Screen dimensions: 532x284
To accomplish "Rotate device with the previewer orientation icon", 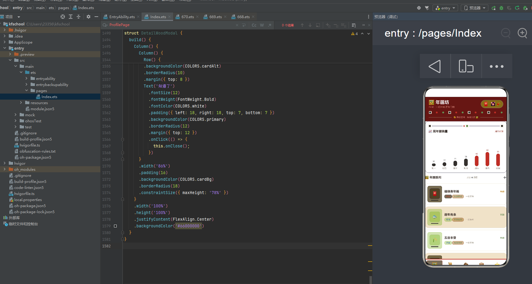I will click(x=466, y=66).
